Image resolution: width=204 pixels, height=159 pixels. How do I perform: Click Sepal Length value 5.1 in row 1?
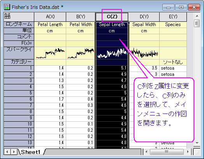(112, 68)
